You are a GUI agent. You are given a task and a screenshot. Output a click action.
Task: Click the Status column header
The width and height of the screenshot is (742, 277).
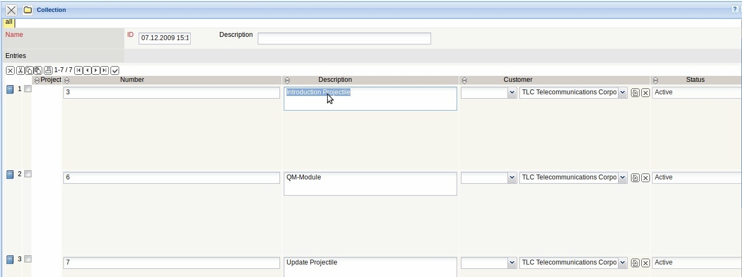tap(695, 80)
